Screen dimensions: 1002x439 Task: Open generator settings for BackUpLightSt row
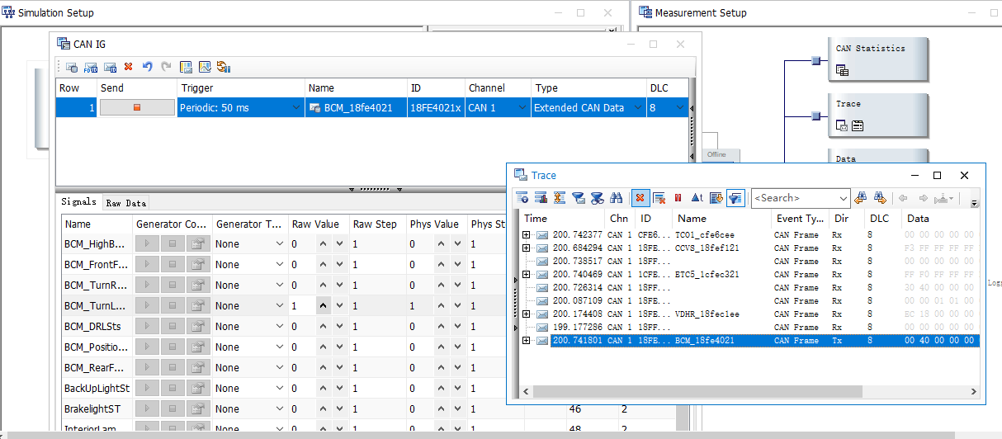pos(198,389)
